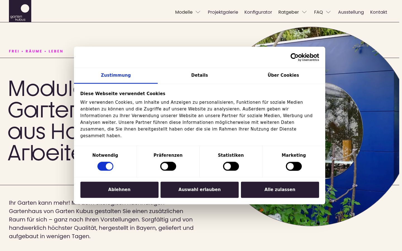Click the 'FREI • RÄUME • LEBEN' tagline
Screen dimensions: 402x251
[36, 51]
